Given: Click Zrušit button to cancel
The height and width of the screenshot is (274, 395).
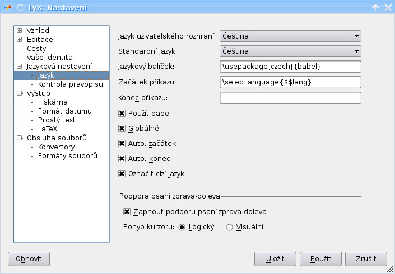Looking at the screenshot, I should (366, 259).
